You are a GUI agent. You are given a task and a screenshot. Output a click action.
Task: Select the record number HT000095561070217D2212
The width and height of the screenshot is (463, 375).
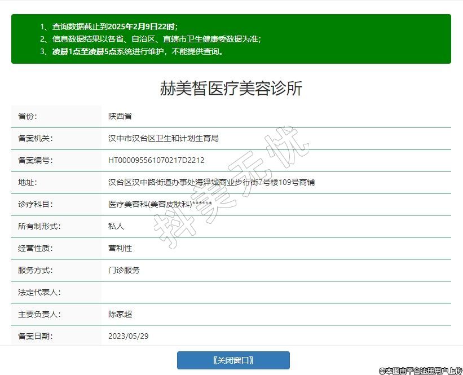click(x=156, y=160)
